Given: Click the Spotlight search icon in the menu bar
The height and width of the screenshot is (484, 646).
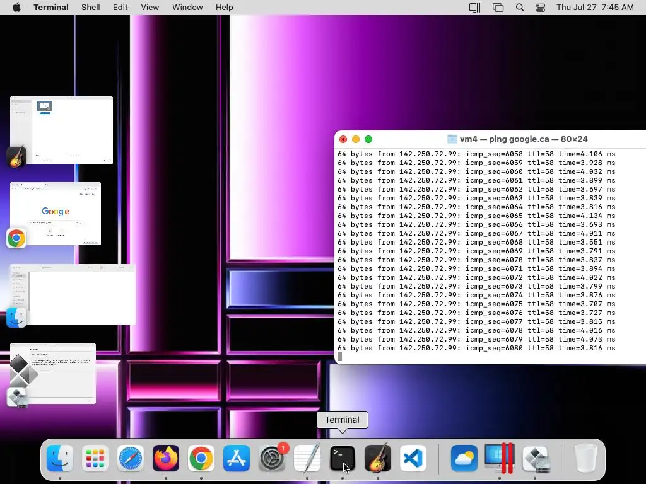Looking at the screenshot, I should tap(520, 7).
